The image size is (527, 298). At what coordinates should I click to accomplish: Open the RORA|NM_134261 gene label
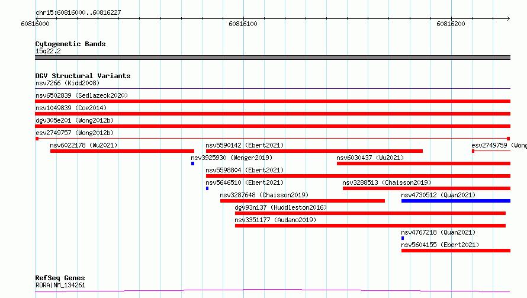tap(60, 285)
